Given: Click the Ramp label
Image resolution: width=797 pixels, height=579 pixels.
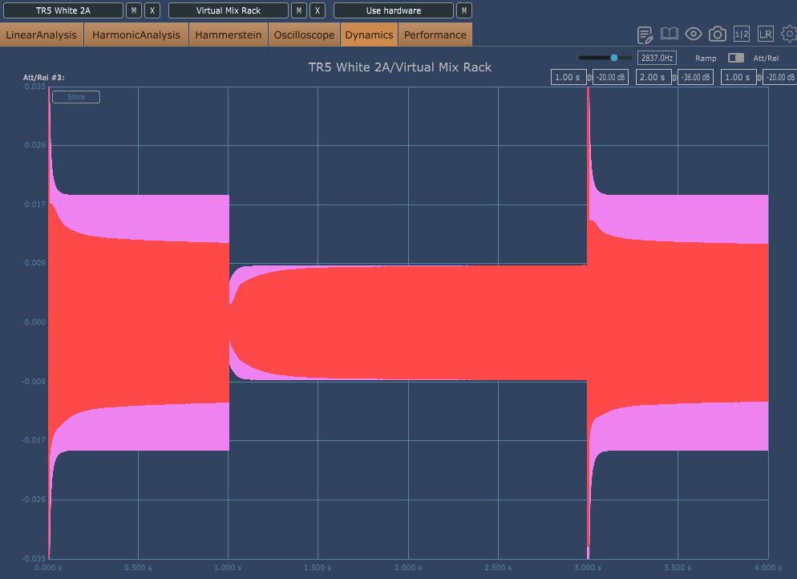Looking at the screenshot, I should click(706, 59).
